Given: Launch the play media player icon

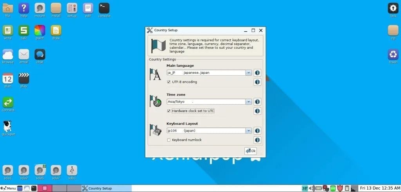Looking at the screenshot, I should (x=24, y=78).
